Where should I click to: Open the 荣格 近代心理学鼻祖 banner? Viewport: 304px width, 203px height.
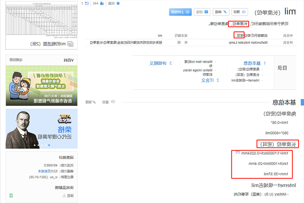pos(42,129)
